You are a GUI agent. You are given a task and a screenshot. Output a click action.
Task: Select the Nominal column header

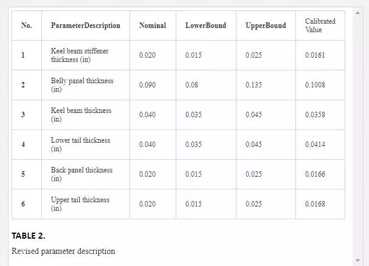coord(153,26)
